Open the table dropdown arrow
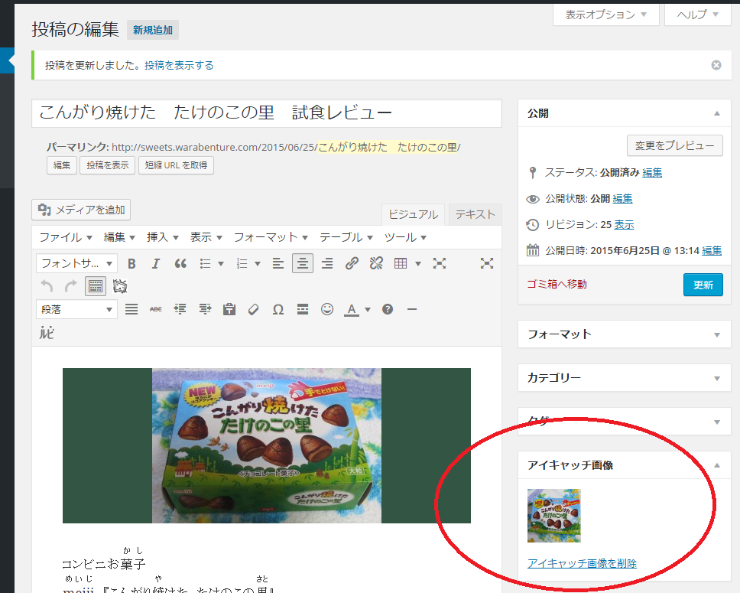 click(x=417, y=264)
